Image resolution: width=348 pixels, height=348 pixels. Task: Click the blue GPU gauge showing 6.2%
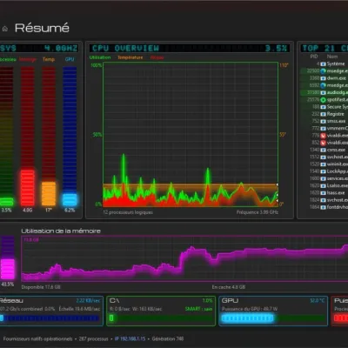coord(70,137)
